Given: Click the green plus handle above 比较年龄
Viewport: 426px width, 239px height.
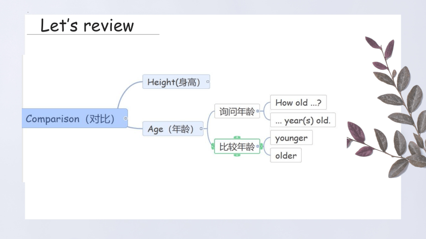Looking at the screenshot, I should click(237, 137).
